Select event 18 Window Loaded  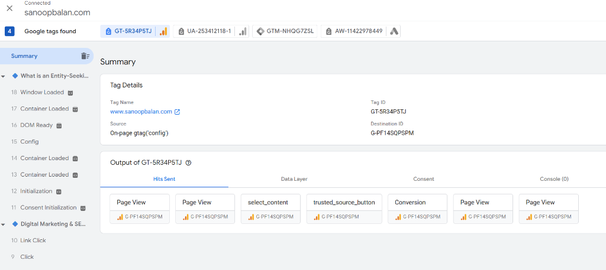click(x=43, y=93)
